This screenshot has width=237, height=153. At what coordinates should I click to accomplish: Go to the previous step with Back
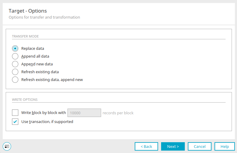point(146,146)
